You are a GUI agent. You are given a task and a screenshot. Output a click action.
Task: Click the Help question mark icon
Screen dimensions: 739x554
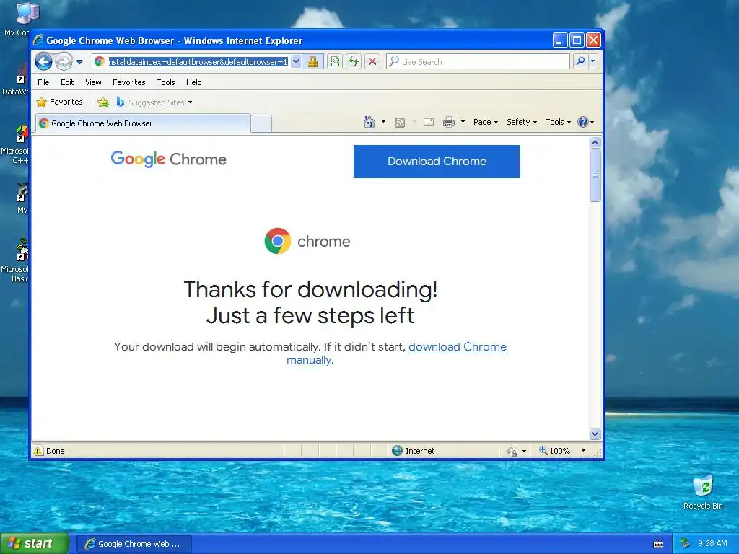click(583, 122)
